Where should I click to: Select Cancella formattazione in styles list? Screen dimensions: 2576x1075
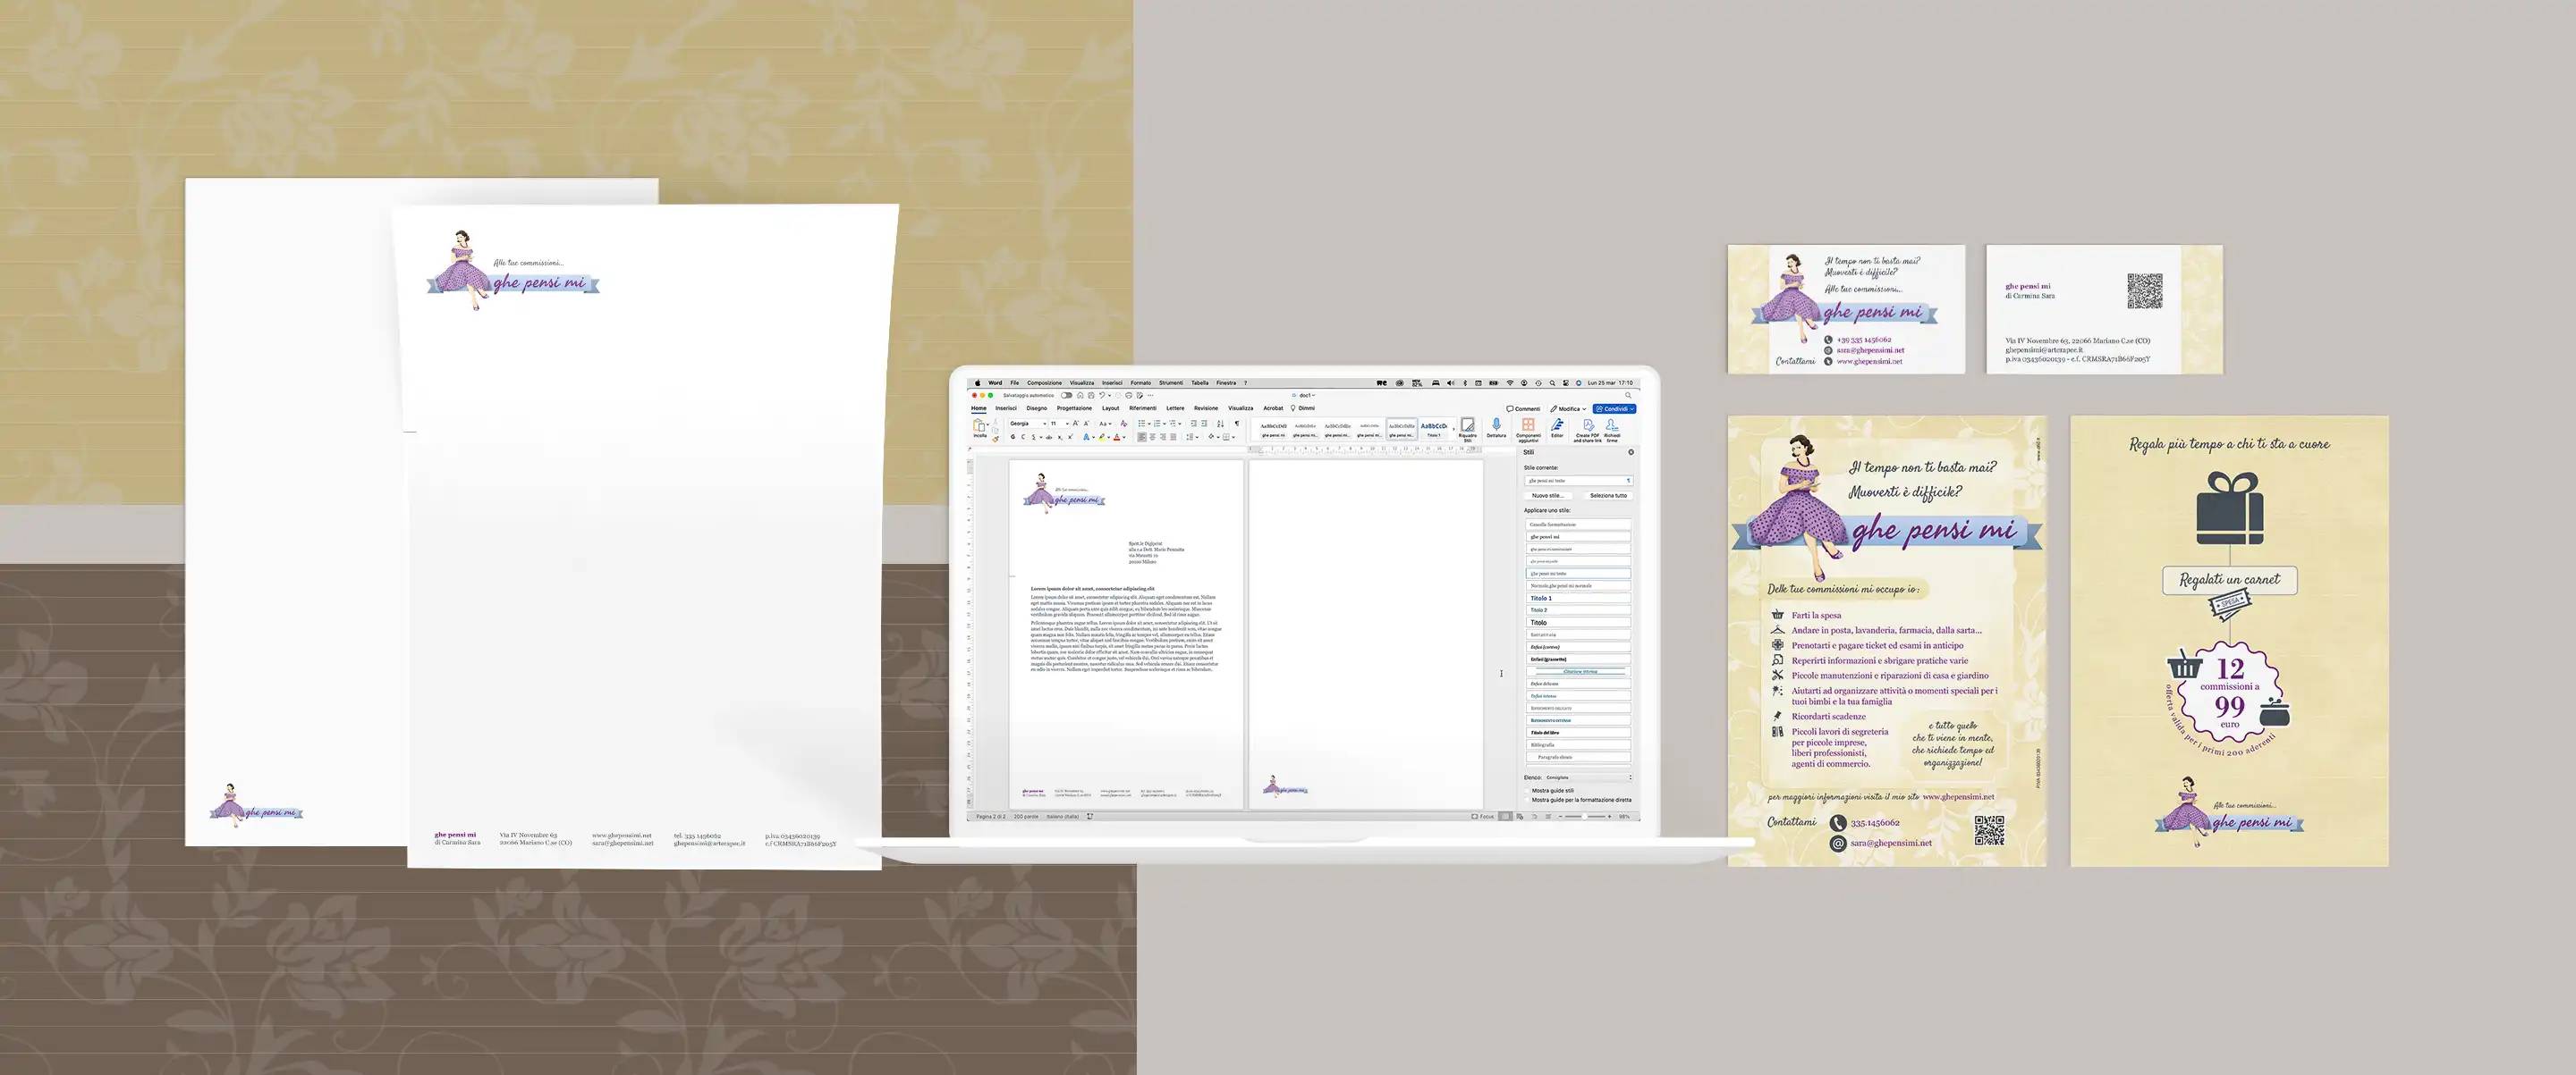click(1579, 525)
